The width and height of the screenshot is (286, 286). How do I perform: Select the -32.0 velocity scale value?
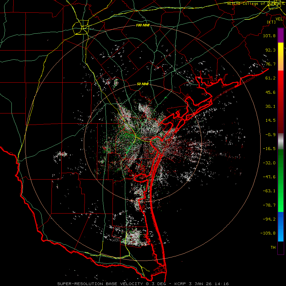click(x=269, y=163)
